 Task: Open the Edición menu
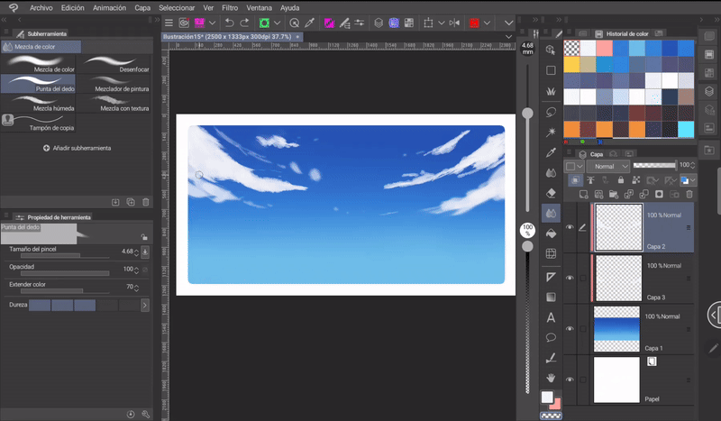click(x=73, y=8)
